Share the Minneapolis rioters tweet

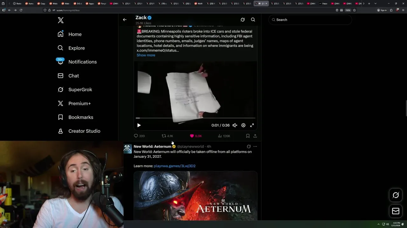pos(255,136)
